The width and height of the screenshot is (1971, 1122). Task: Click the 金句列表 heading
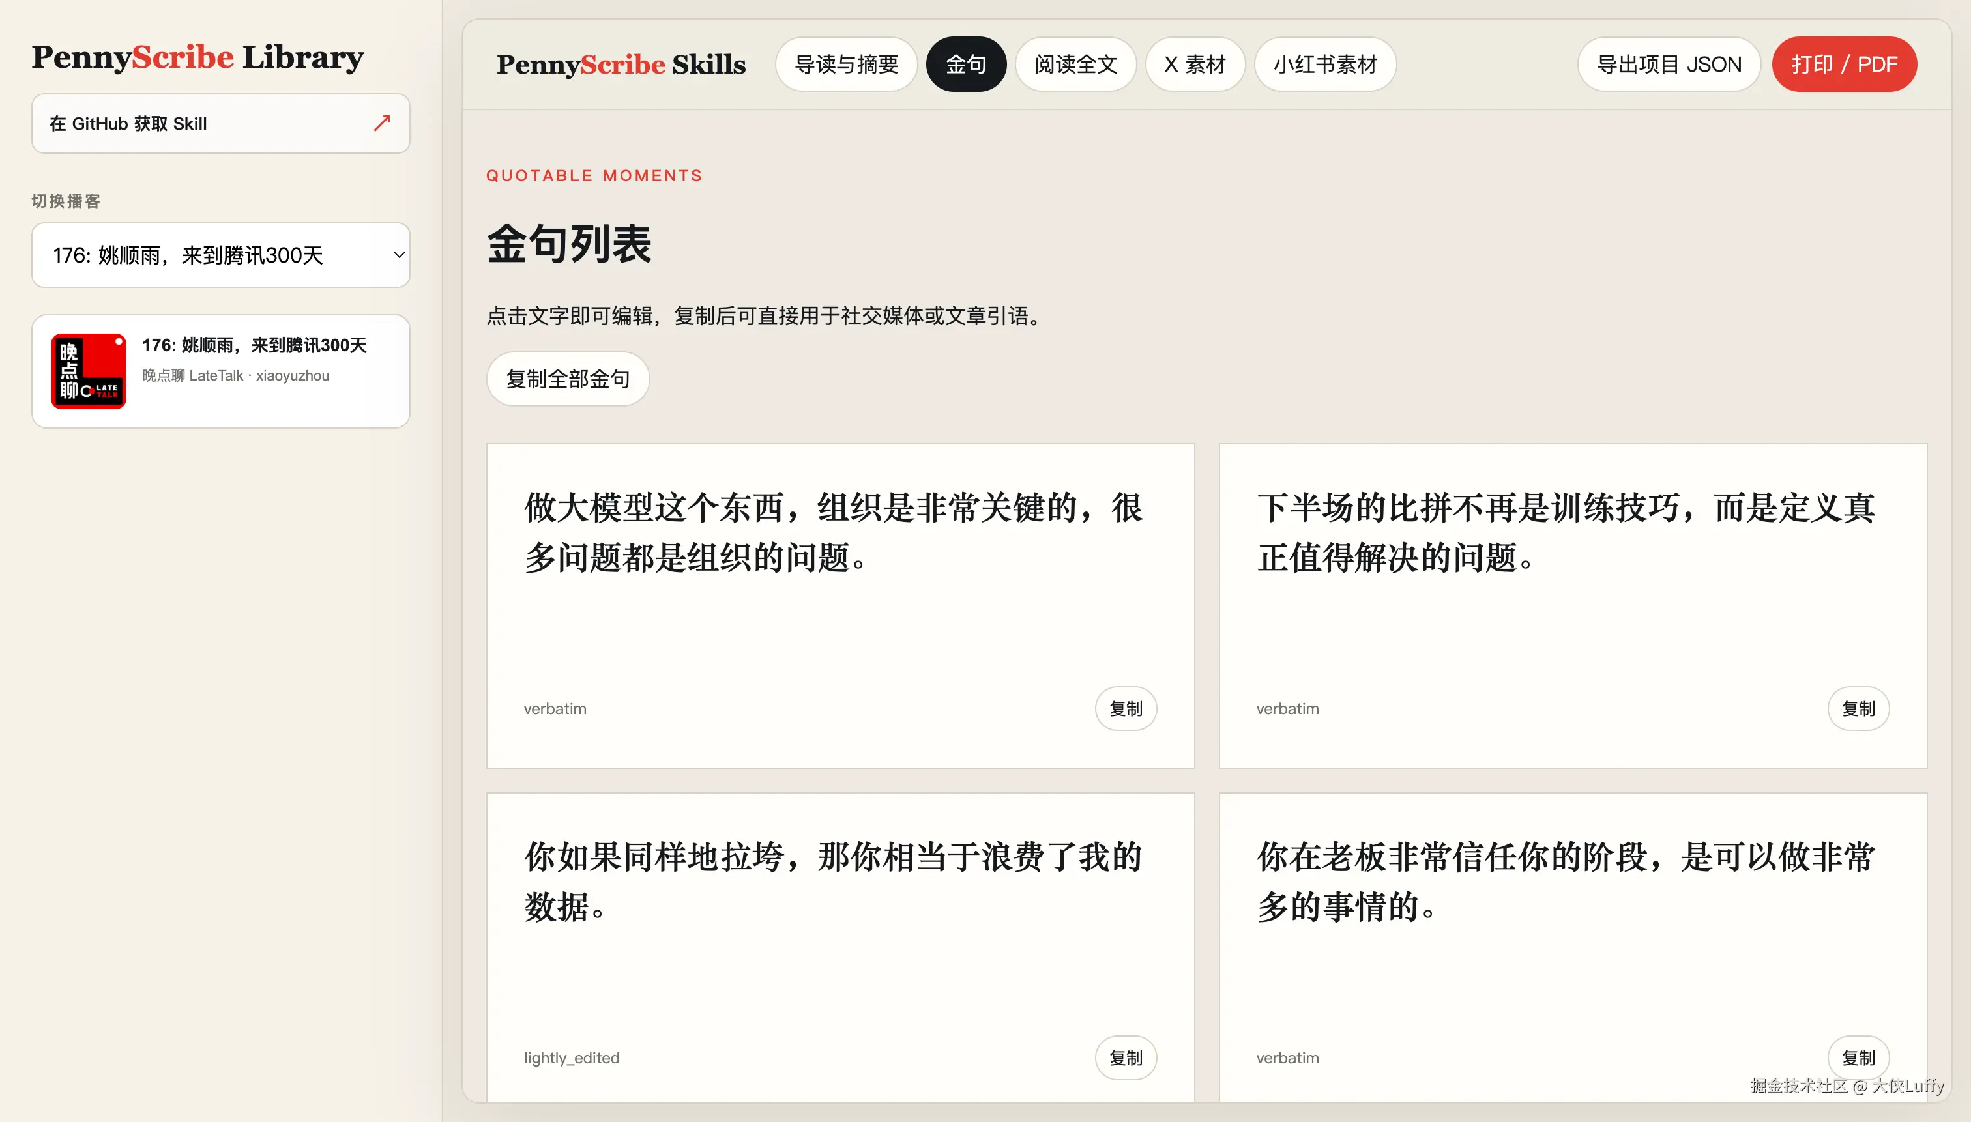tap(569, 244)
